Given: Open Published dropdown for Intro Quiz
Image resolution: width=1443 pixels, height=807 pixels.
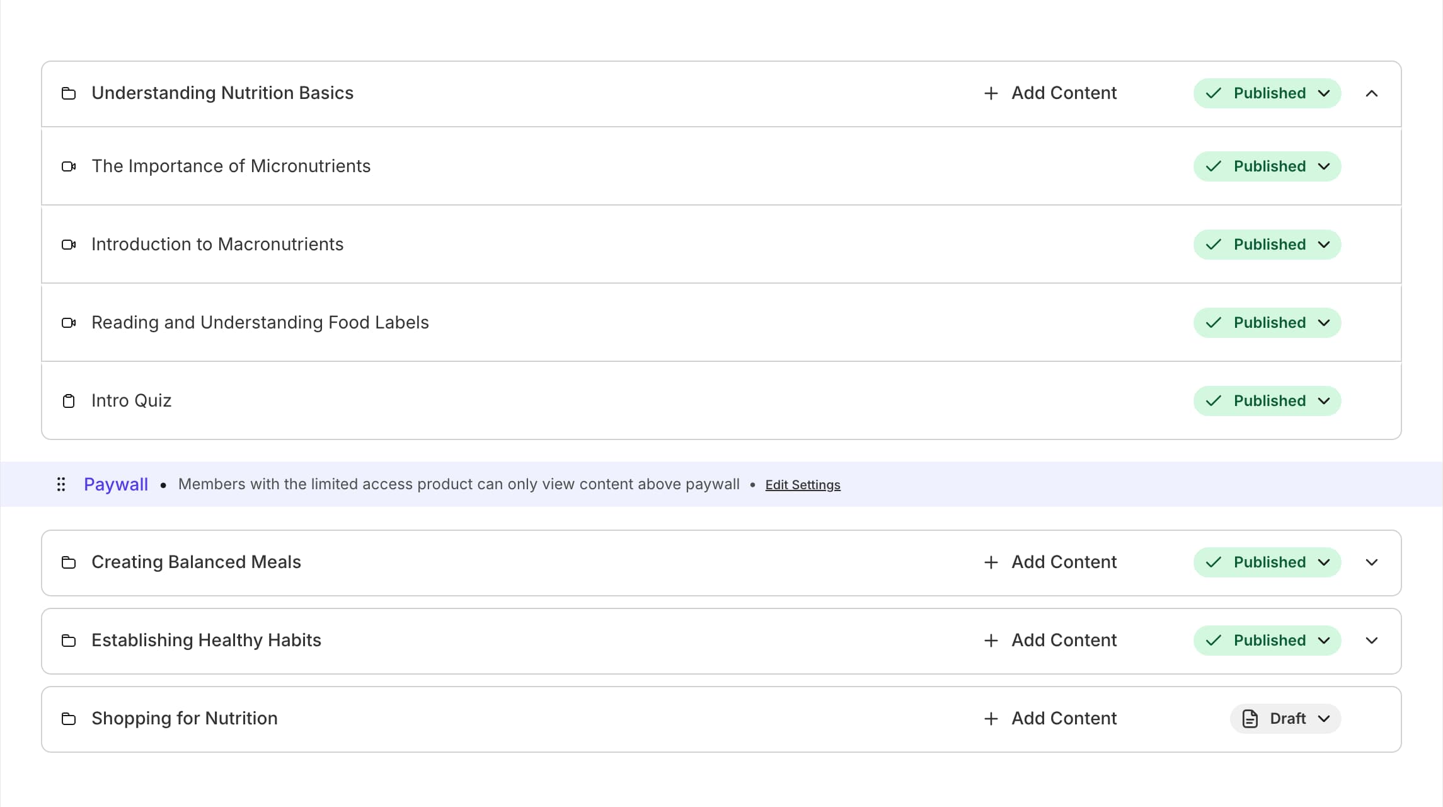Looking at the screenshot, I should 1267,401.
